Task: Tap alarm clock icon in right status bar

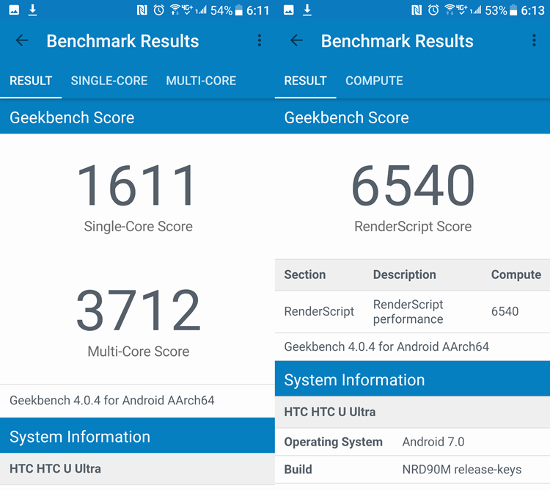Action: pyautogui.click(x=433, y=10)
